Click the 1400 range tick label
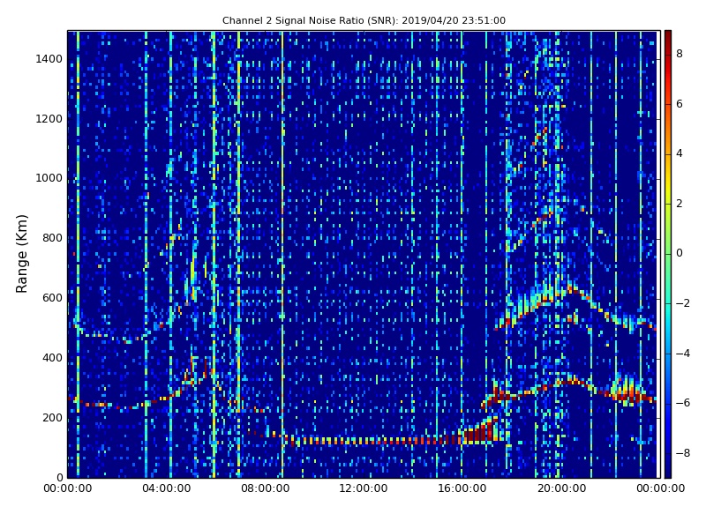The height and width of the screenshot is (529, 706). coord(49,59)
